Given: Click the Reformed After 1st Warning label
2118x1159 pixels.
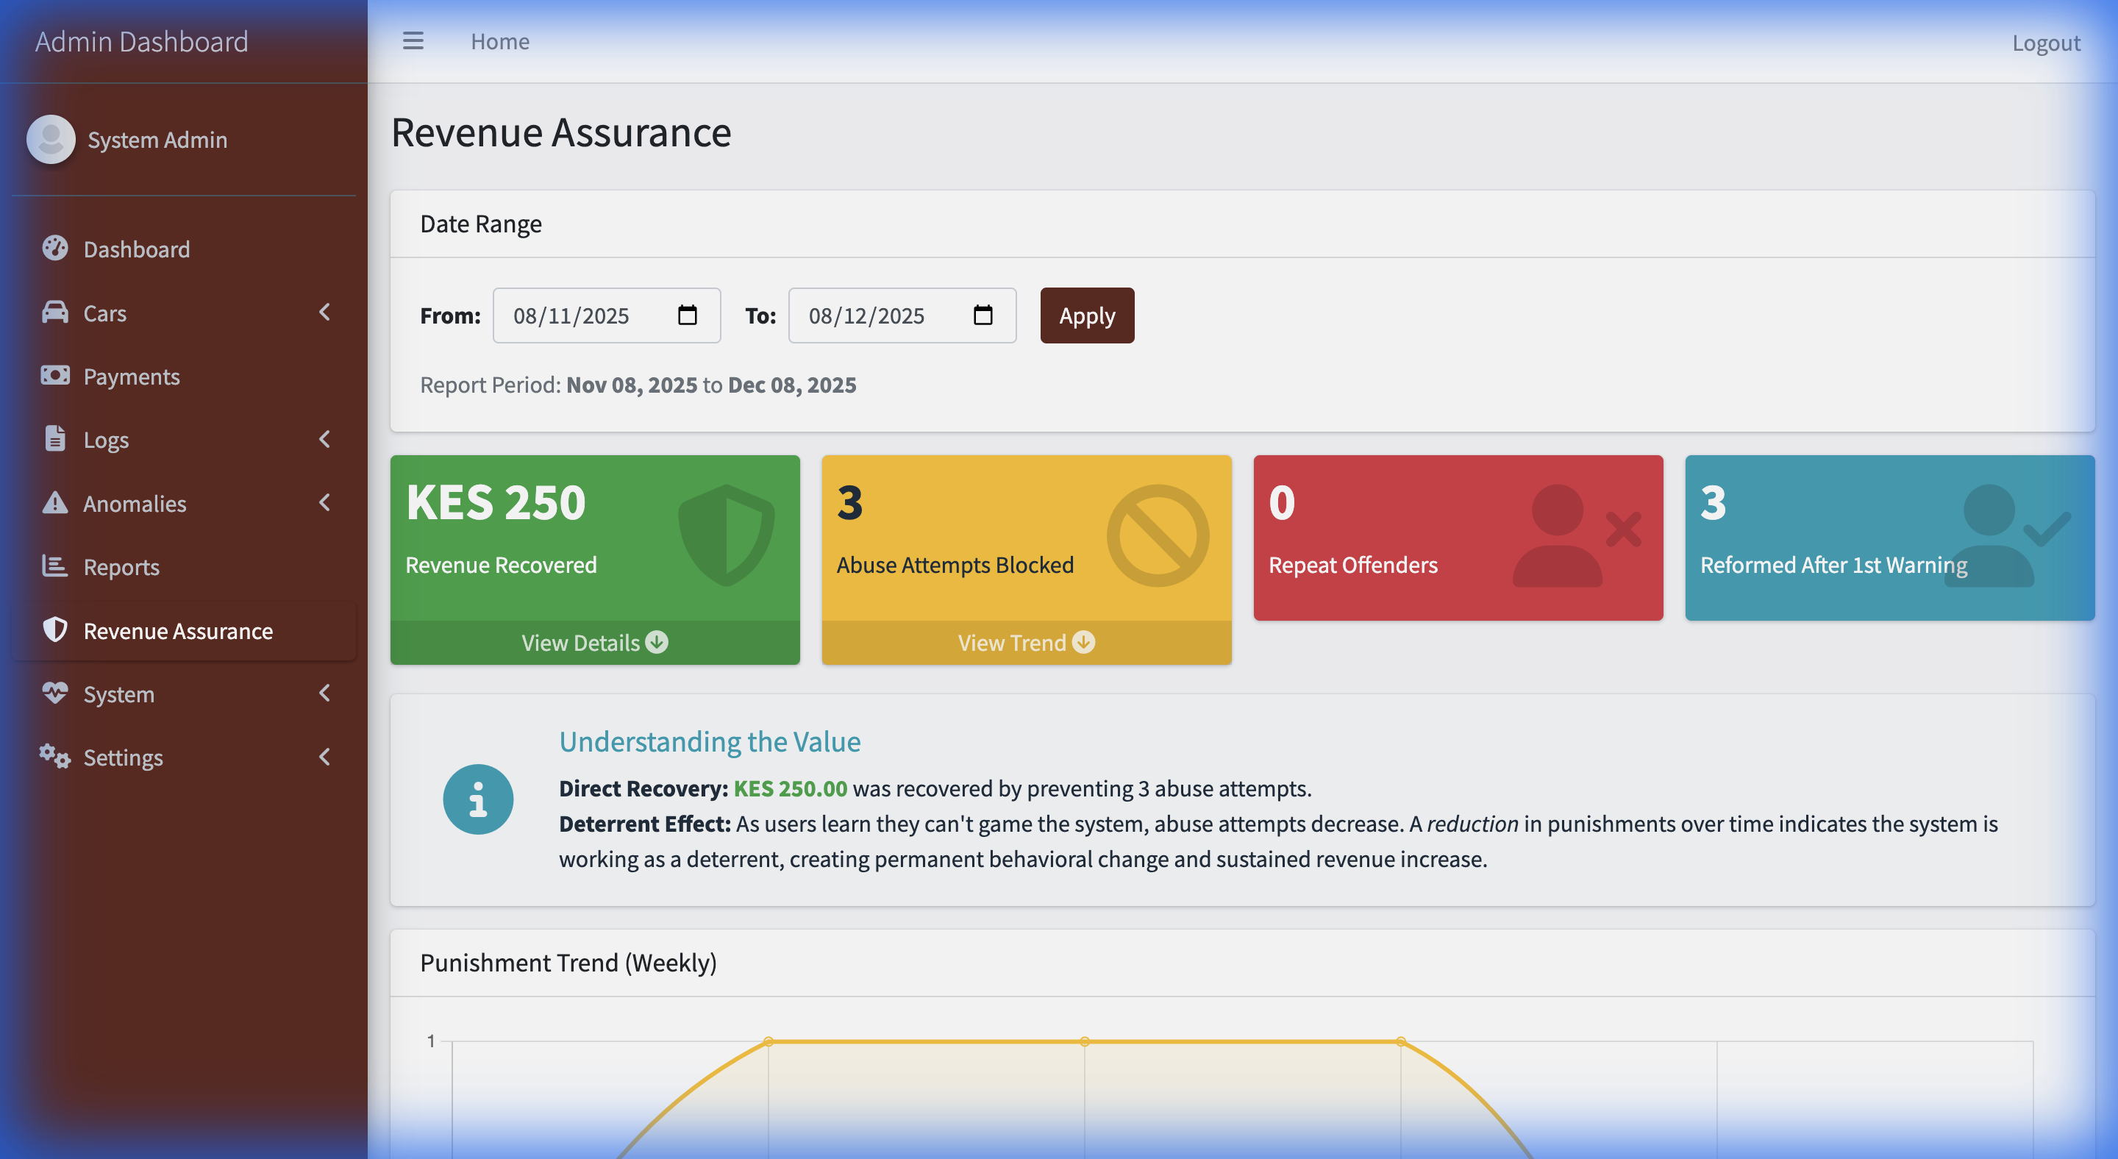Looking at the screenshot, I should click(x=1833, y=565).
